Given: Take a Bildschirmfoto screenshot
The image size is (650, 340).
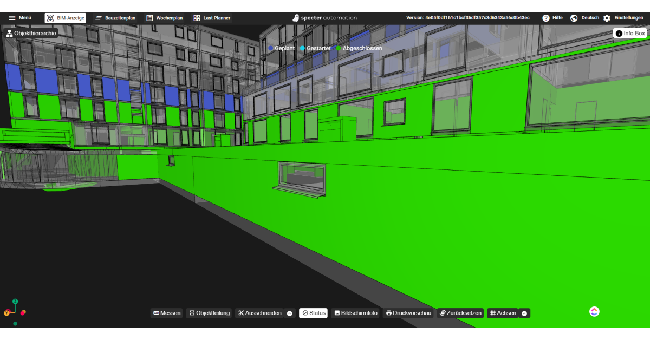Looking at the screenshot, I should tap(356, 313).
